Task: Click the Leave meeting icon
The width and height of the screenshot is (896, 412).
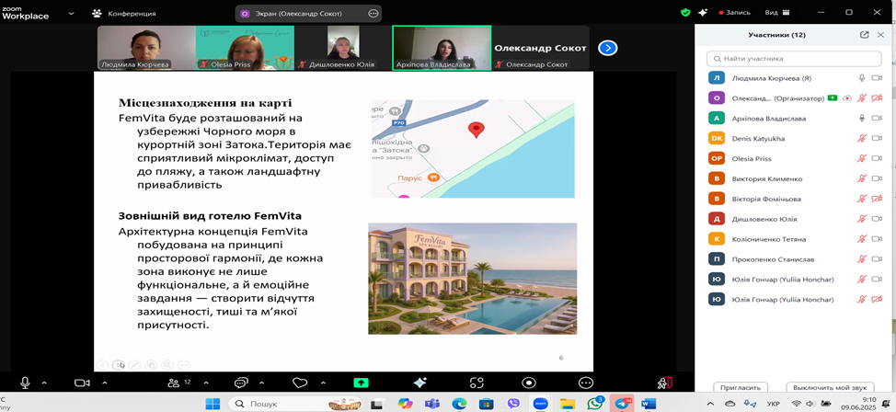Action: [x=664, y=383]
